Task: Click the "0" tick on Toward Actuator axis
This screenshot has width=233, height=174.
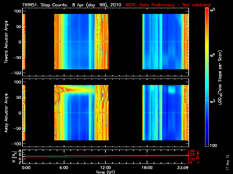Action: point(20,42)
